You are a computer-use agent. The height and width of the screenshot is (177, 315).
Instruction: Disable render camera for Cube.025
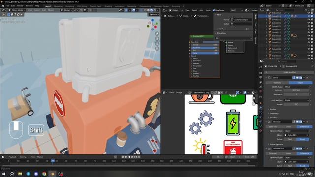[312, 26]
